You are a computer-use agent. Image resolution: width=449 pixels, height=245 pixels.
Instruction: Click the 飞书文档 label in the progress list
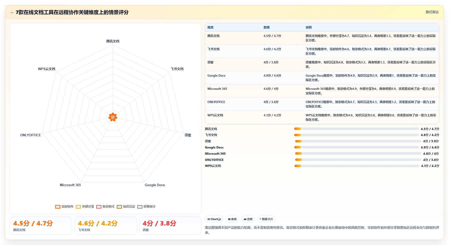(x=211, y=135)
